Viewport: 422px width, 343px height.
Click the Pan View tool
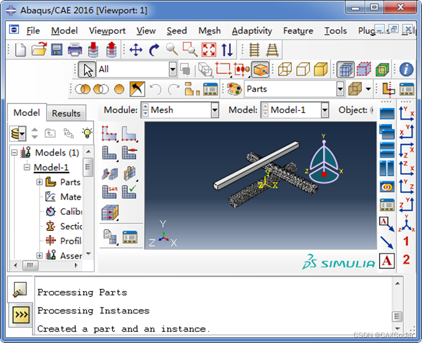[x=136, y=50]
